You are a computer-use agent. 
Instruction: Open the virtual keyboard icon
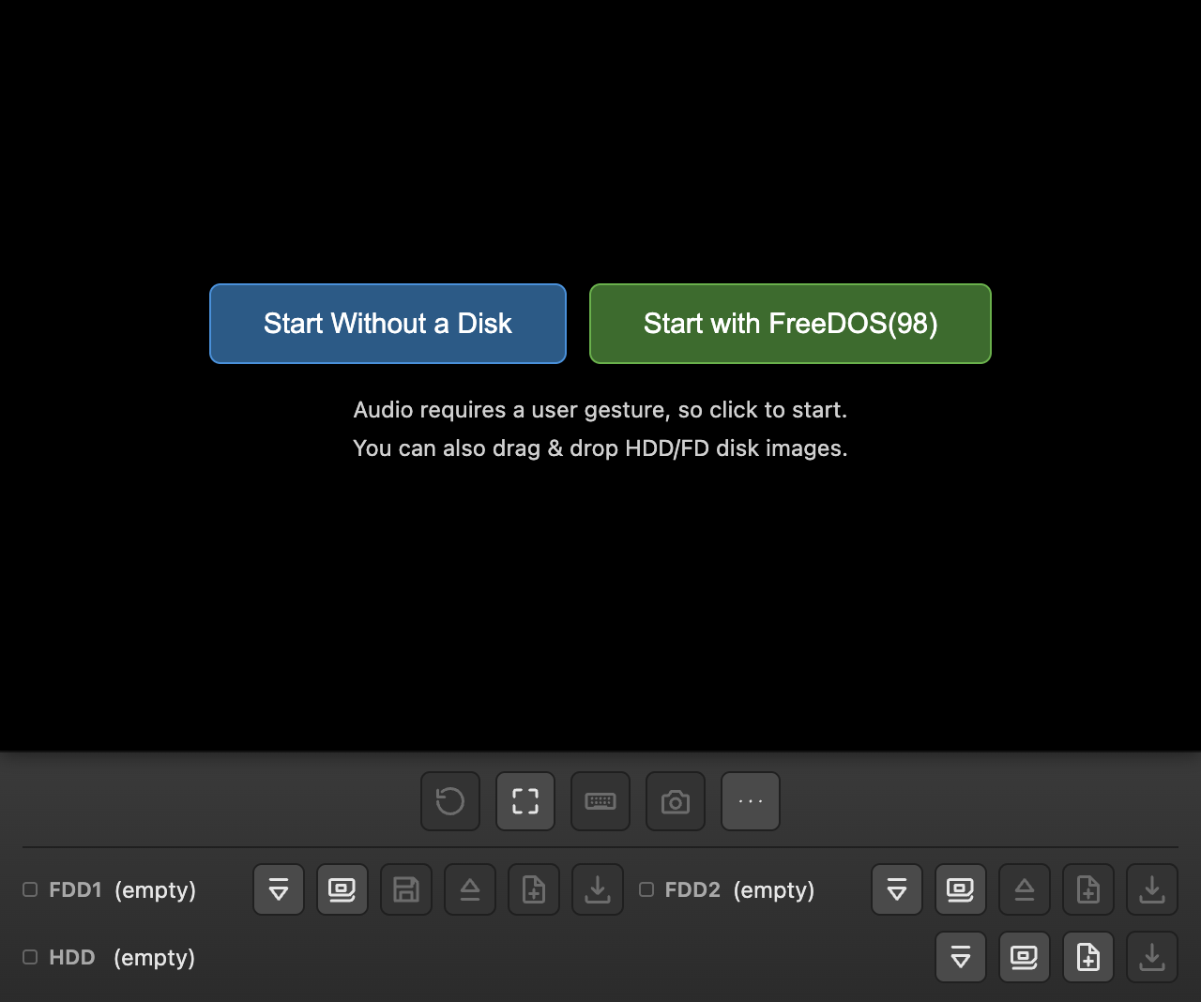coord(600,801)
